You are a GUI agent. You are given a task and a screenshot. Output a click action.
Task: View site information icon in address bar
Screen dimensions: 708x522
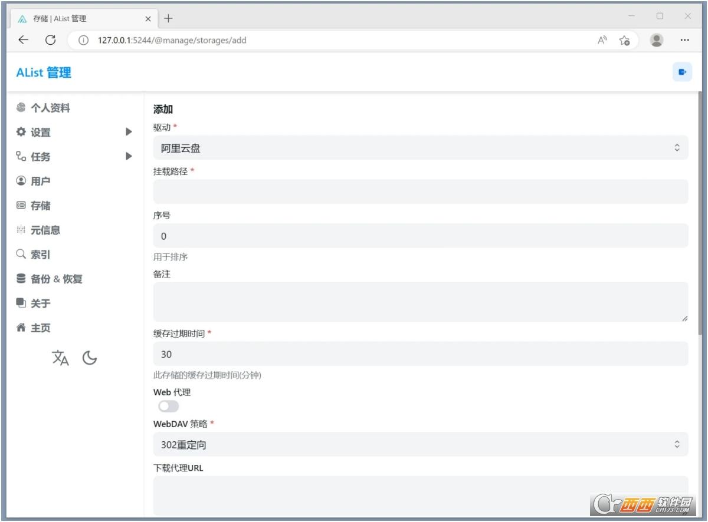(83, 40)
